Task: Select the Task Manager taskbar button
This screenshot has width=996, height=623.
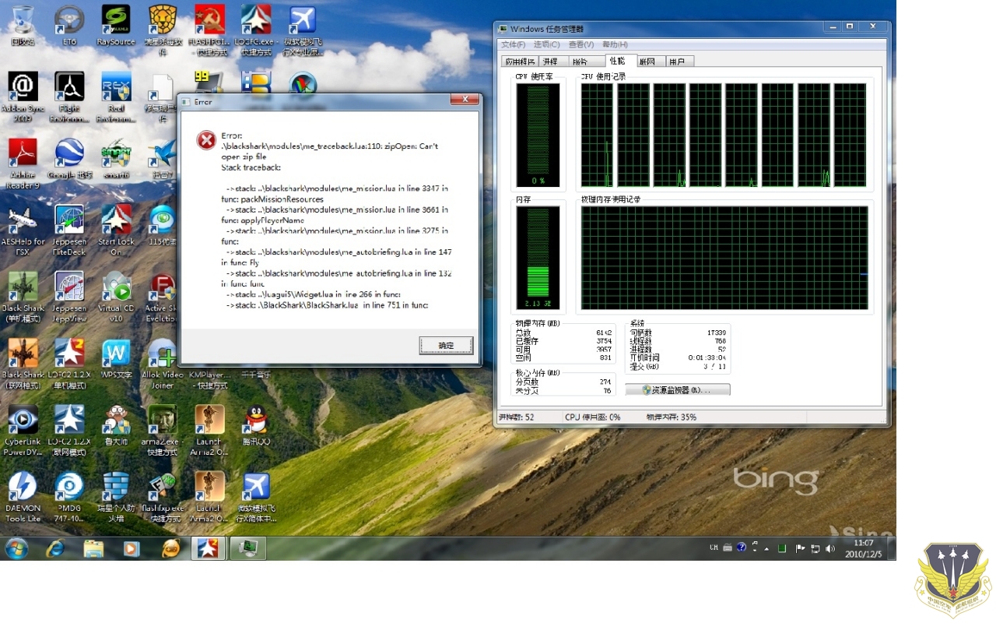Action: pos(248,548)
